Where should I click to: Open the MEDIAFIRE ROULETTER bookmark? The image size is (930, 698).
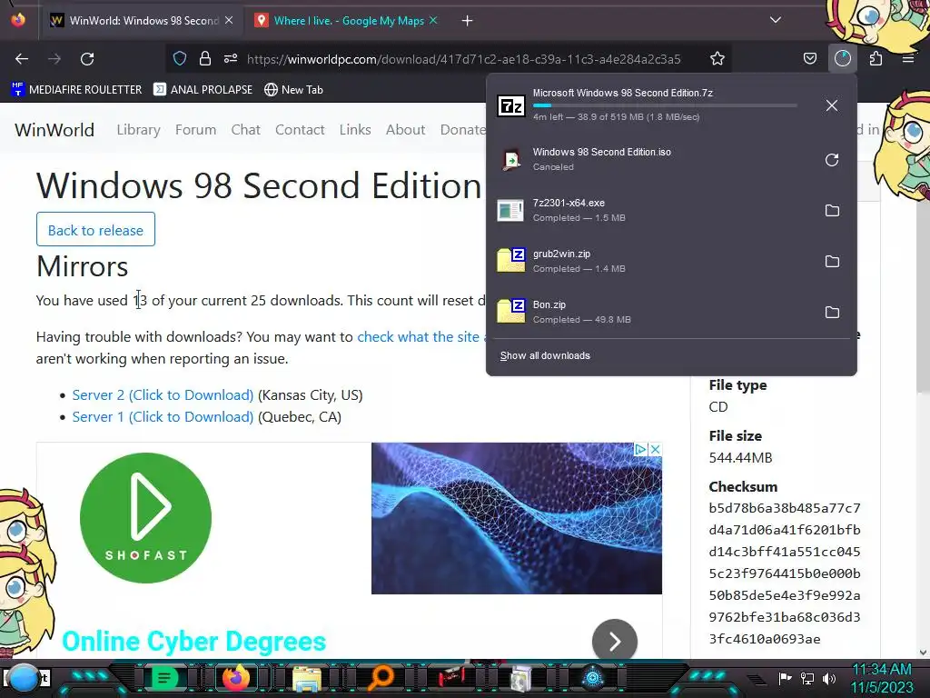(76, 90)
